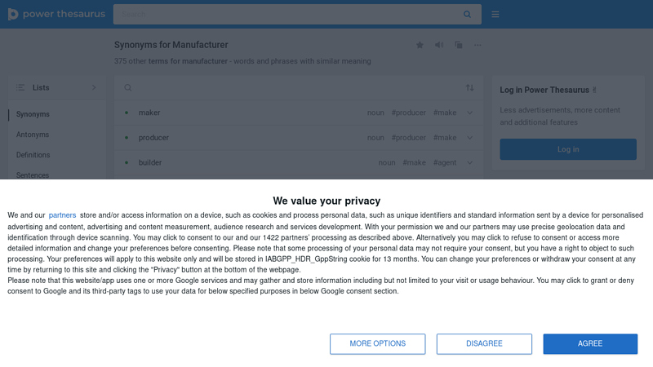This screenshot has width=653, height=367.
Task: Click the Power Thesaurus logo icon
Action: (x=13, y=14)
